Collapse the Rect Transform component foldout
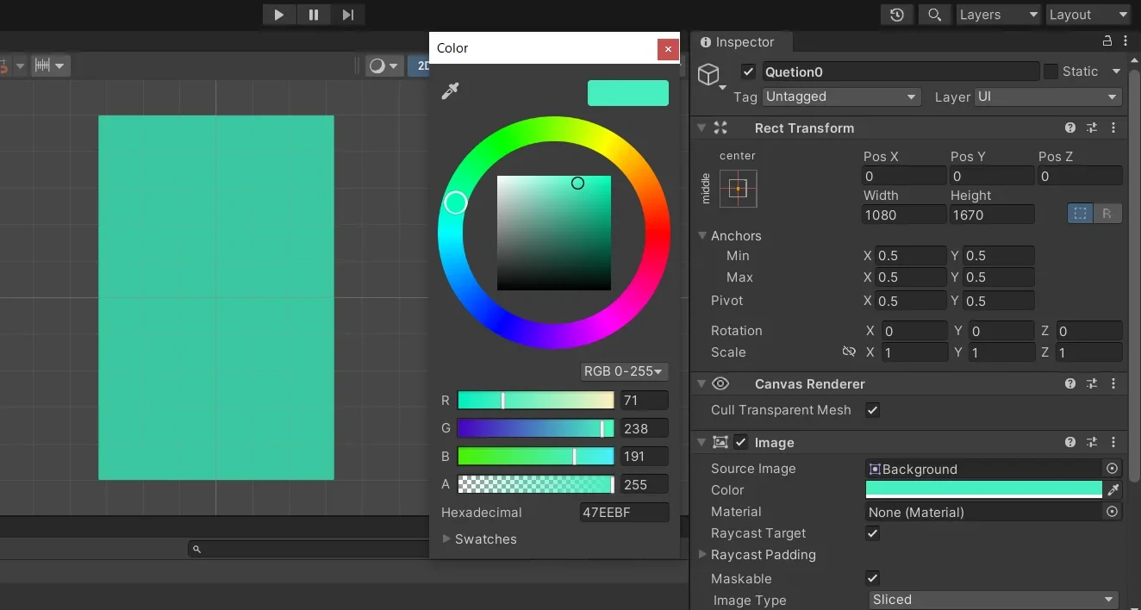 [x=701, y=128]
